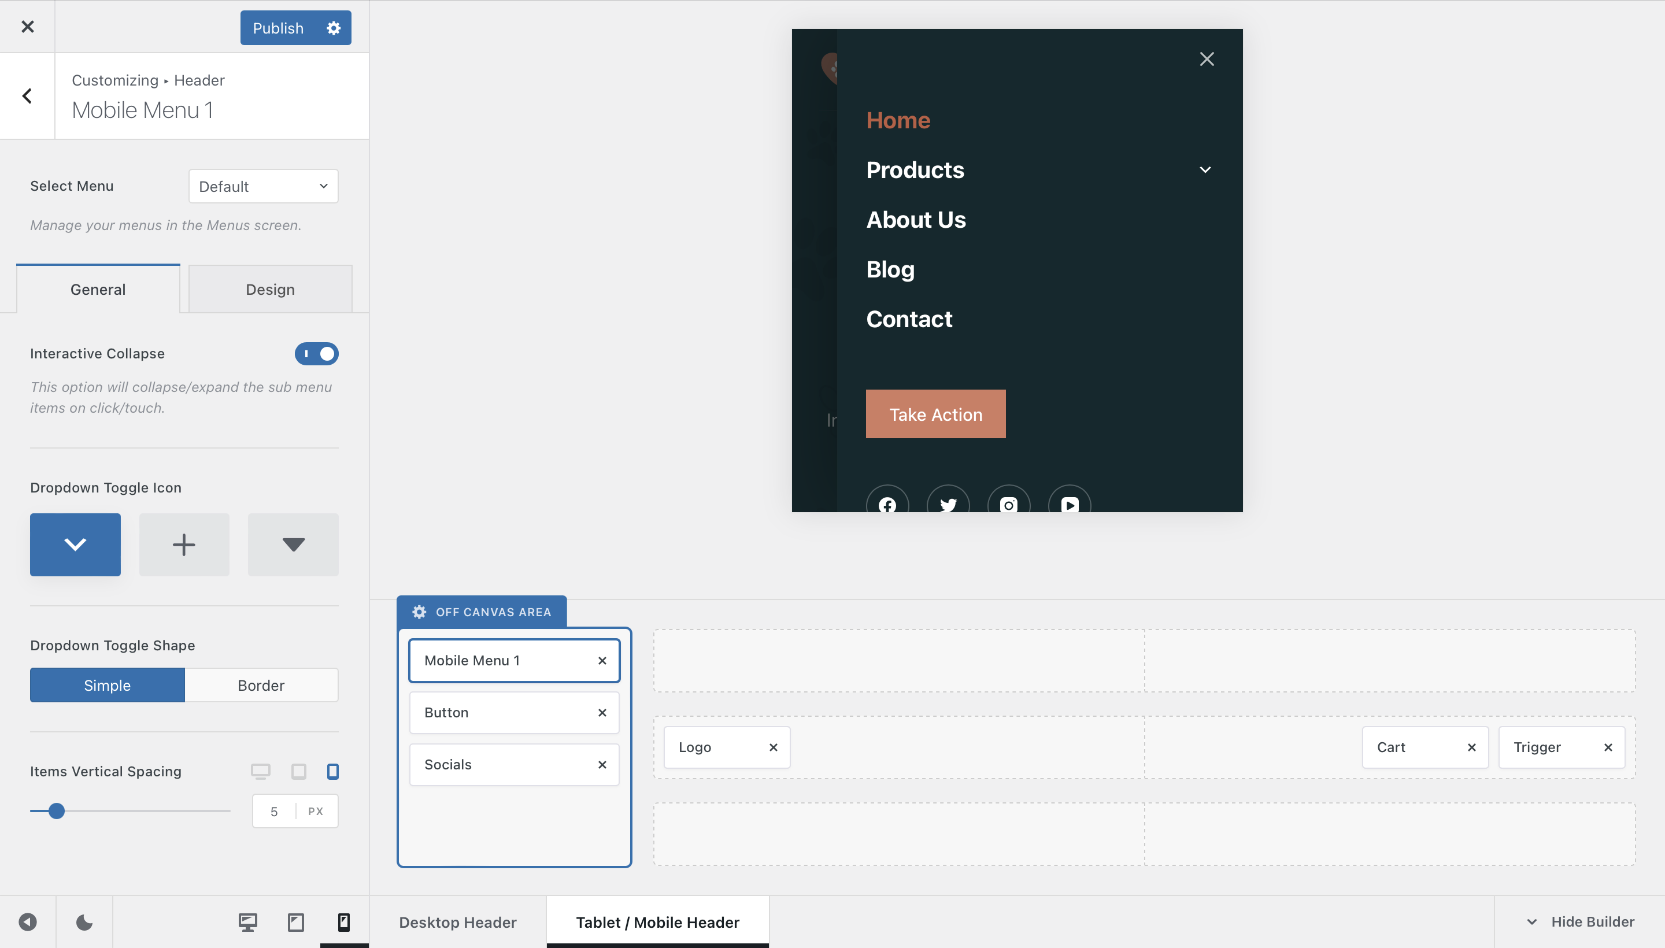1665x948 pixels.
Task: Click Products in the preview menu
Action: point(915,170)
